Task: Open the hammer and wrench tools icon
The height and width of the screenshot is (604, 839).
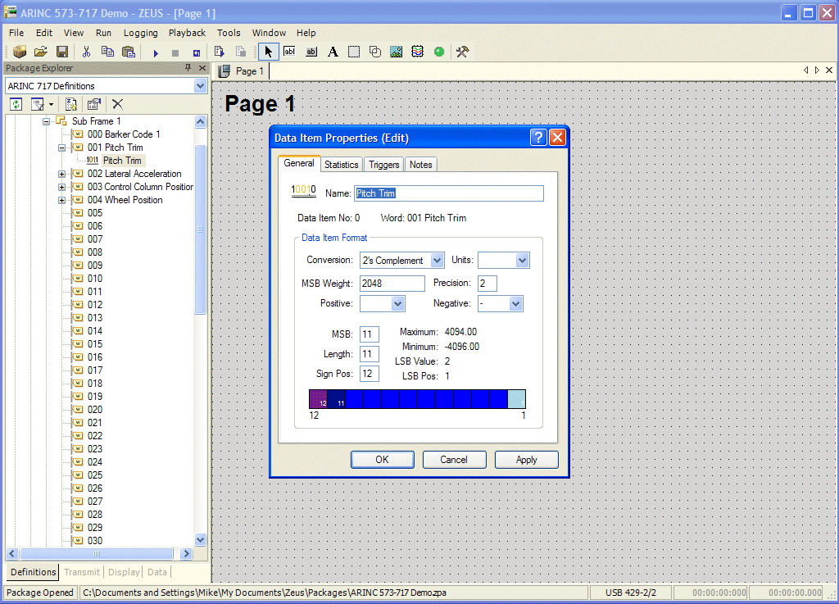Action: click(x=462, y=52)
